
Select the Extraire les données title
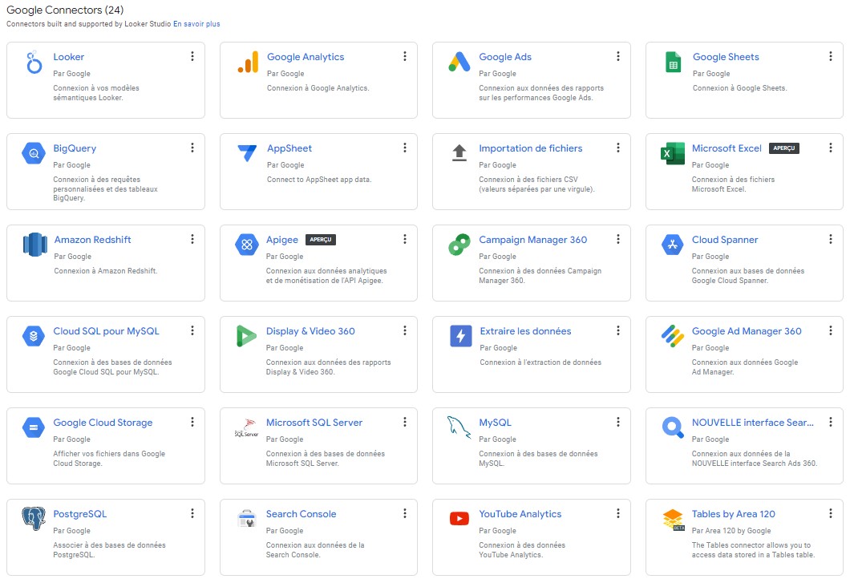click(524, 331)
